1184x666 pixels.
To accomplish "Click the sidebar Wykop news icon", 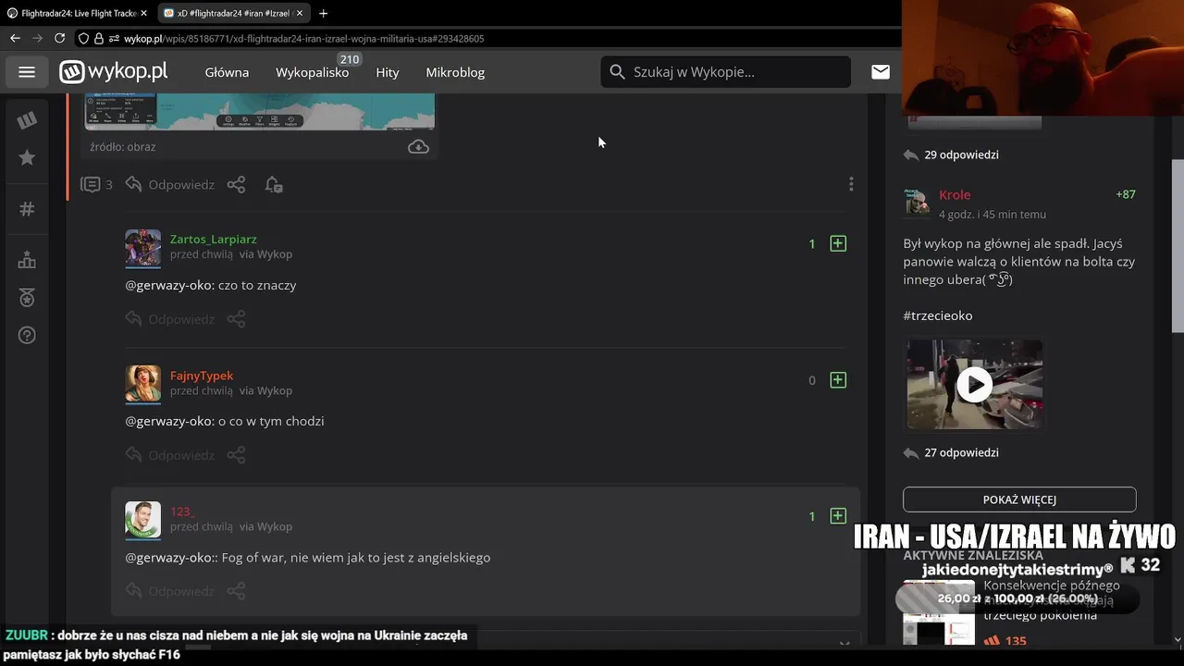I will 27,119.
